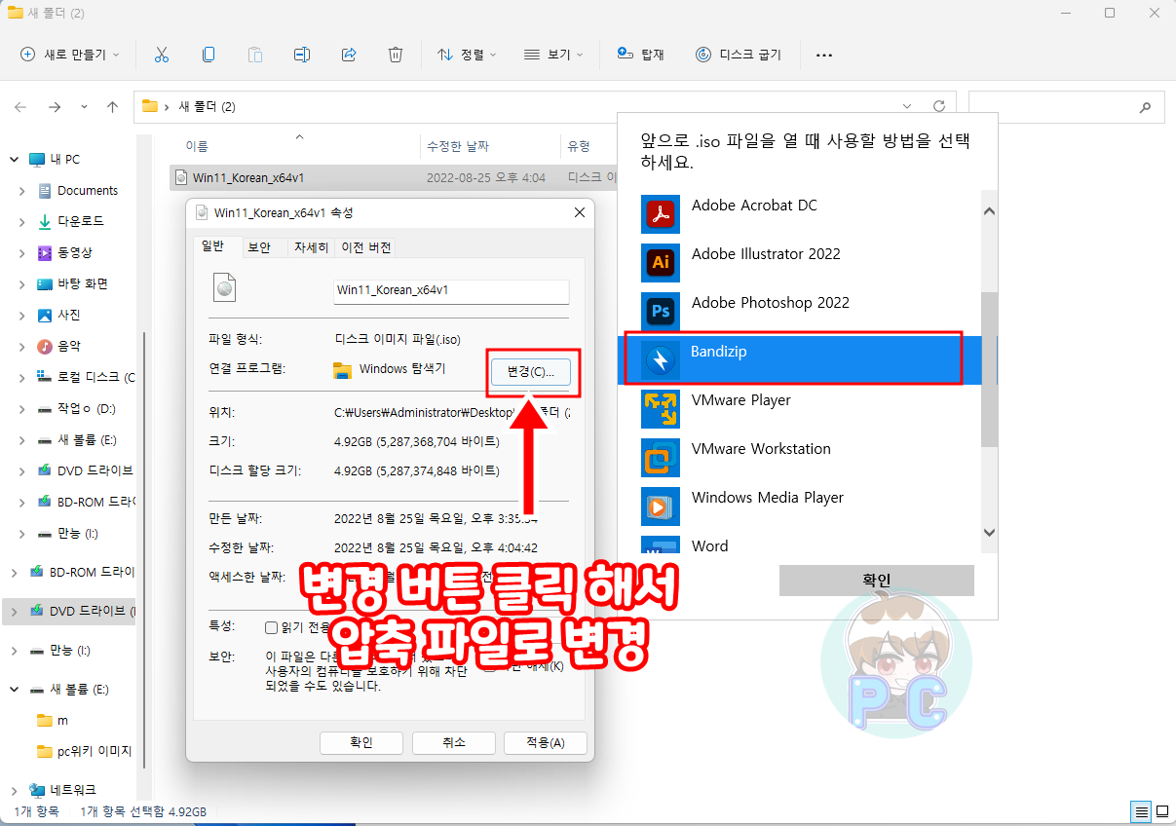This screenshot has height=826, width=1176.
Task: Sort by 수정한 날짜 column header
Action: pyautogui.click(x=458, y=146)
